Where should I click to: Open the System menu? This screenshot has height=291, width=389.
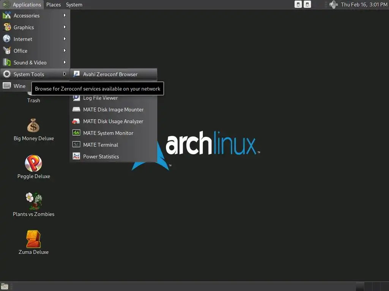point(74,5)
